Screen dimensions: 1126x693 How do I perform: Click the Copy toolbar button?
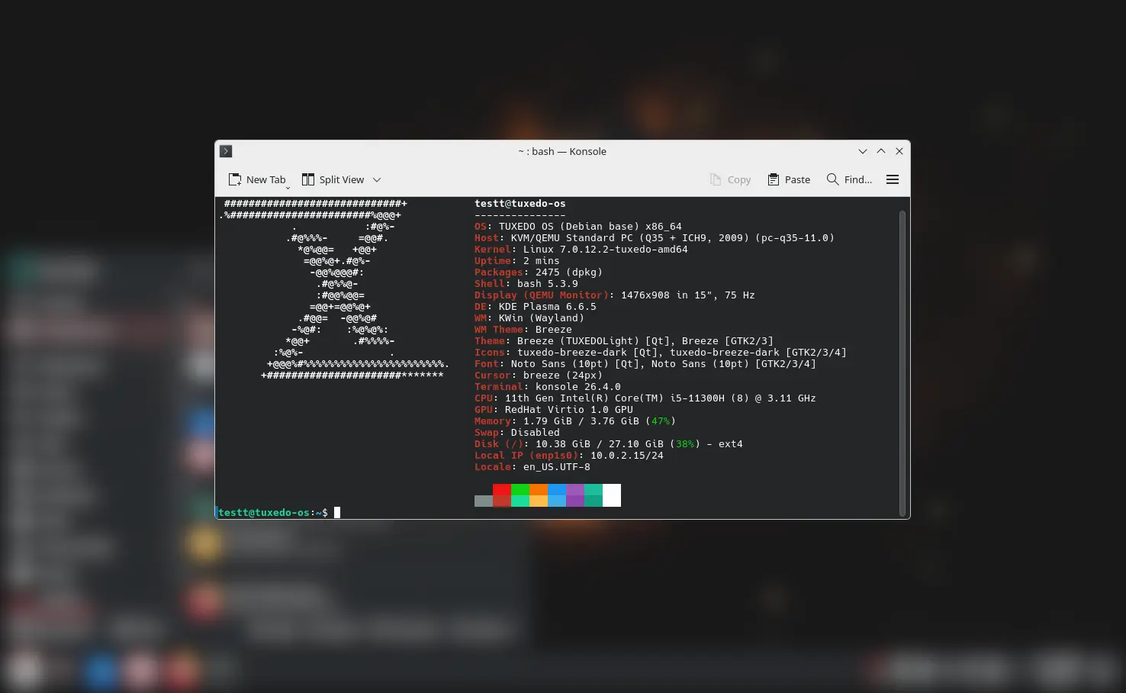click(730, 179)
